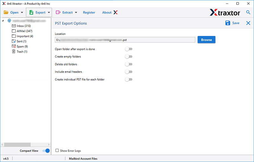
Task: Click the X logo next to About
Action: coord(116,12)
